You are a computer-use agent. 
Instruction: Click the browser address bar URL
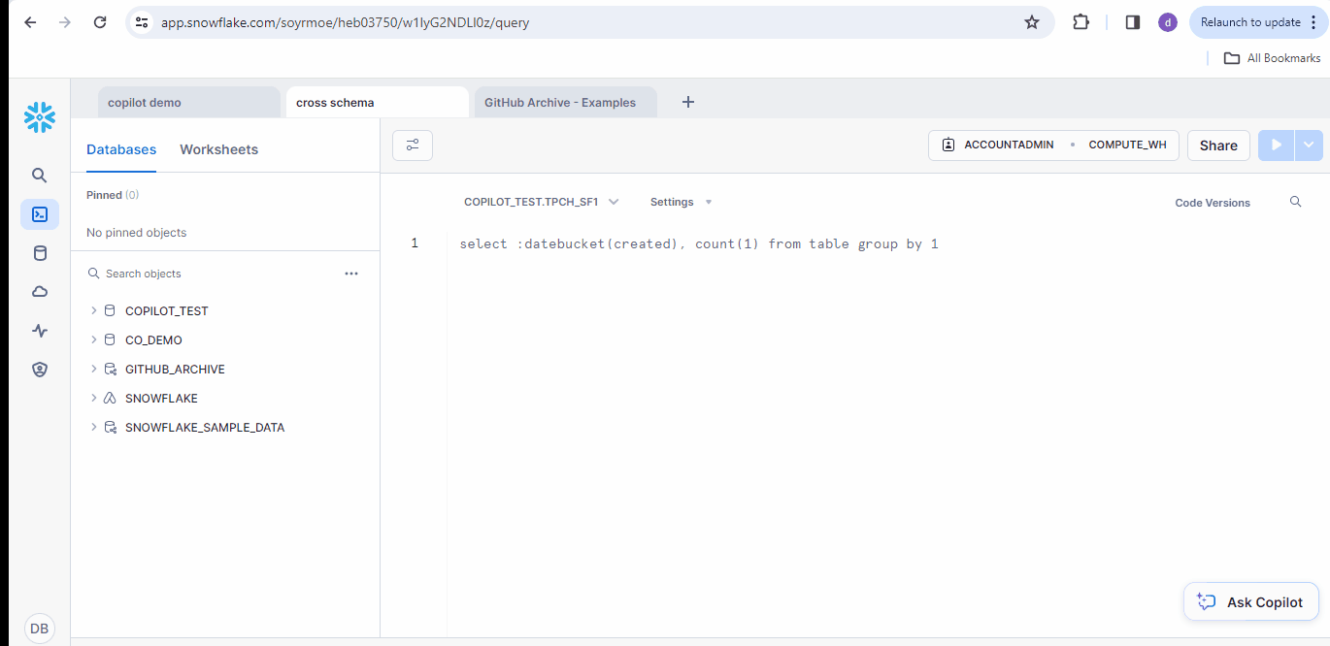(x=348, y=22)
